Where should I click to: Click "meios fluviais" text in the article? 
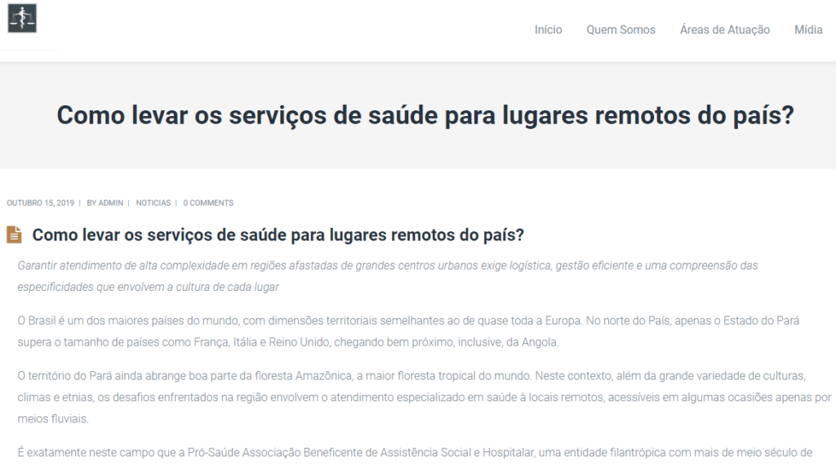tap(52, 418)
